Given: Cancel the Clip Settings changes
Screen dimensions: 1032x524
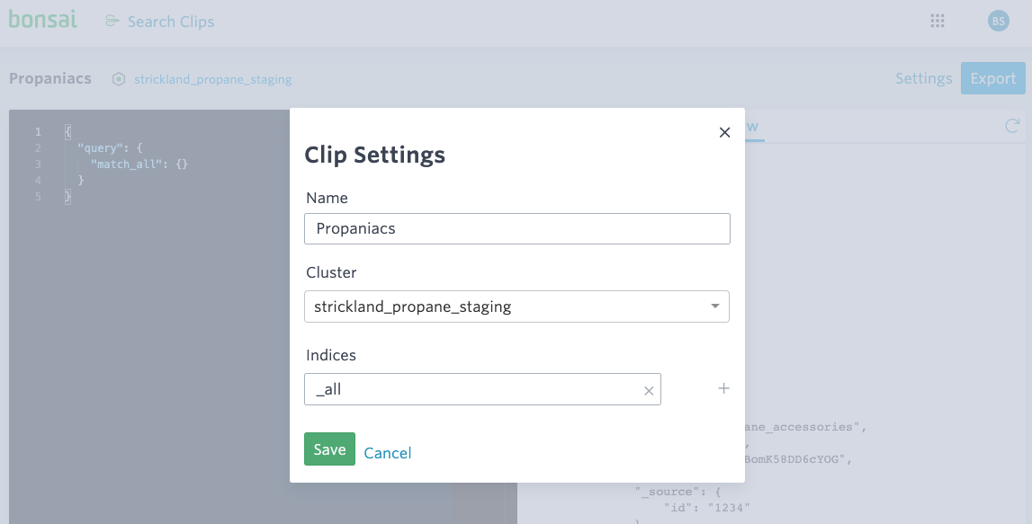Looking at the screenshot, I should coord(388,453).
